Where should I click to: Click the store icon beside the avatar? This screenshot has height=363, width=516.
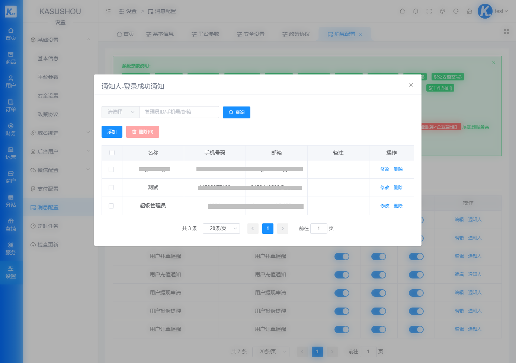(469, 11)
